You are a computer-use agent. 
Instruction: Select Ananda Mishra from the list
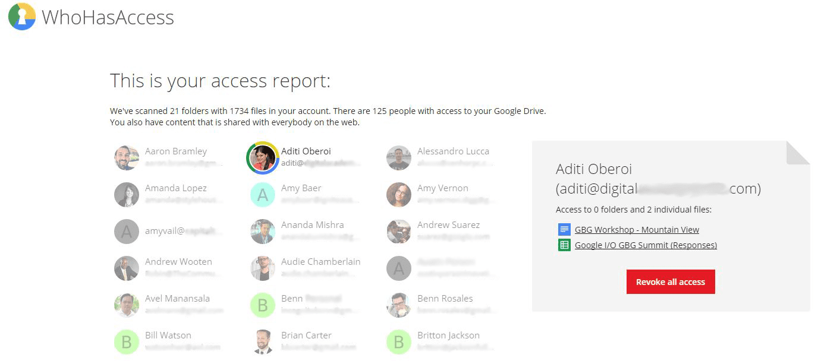(312, 225)
